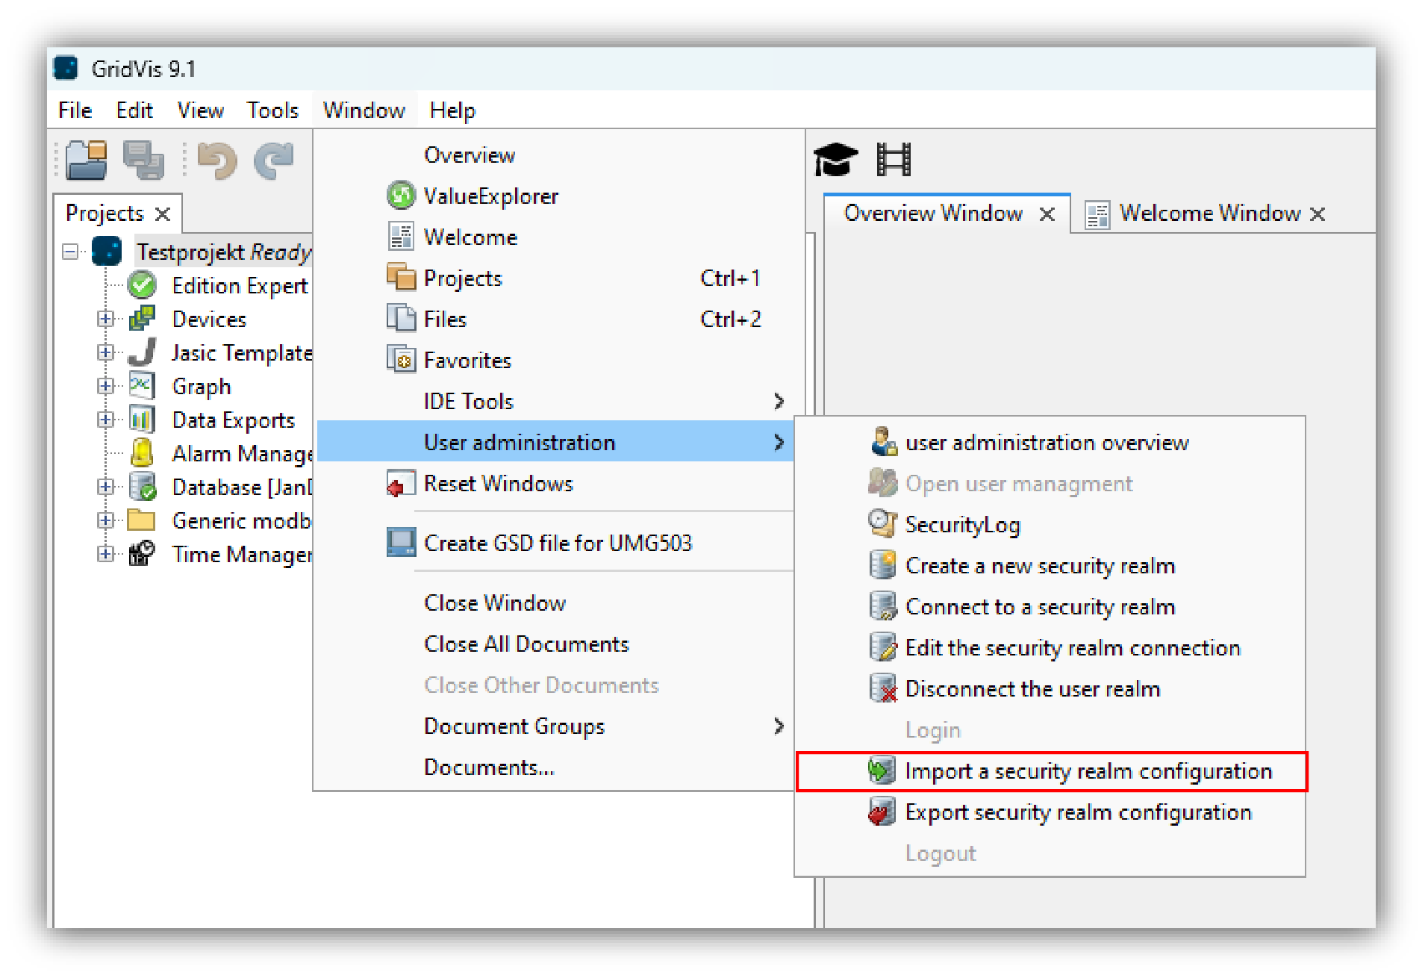The height and width of the screenshot is (978, 1425).
Task: Click the Favorites icon in the Window menu
Action: 401,359
